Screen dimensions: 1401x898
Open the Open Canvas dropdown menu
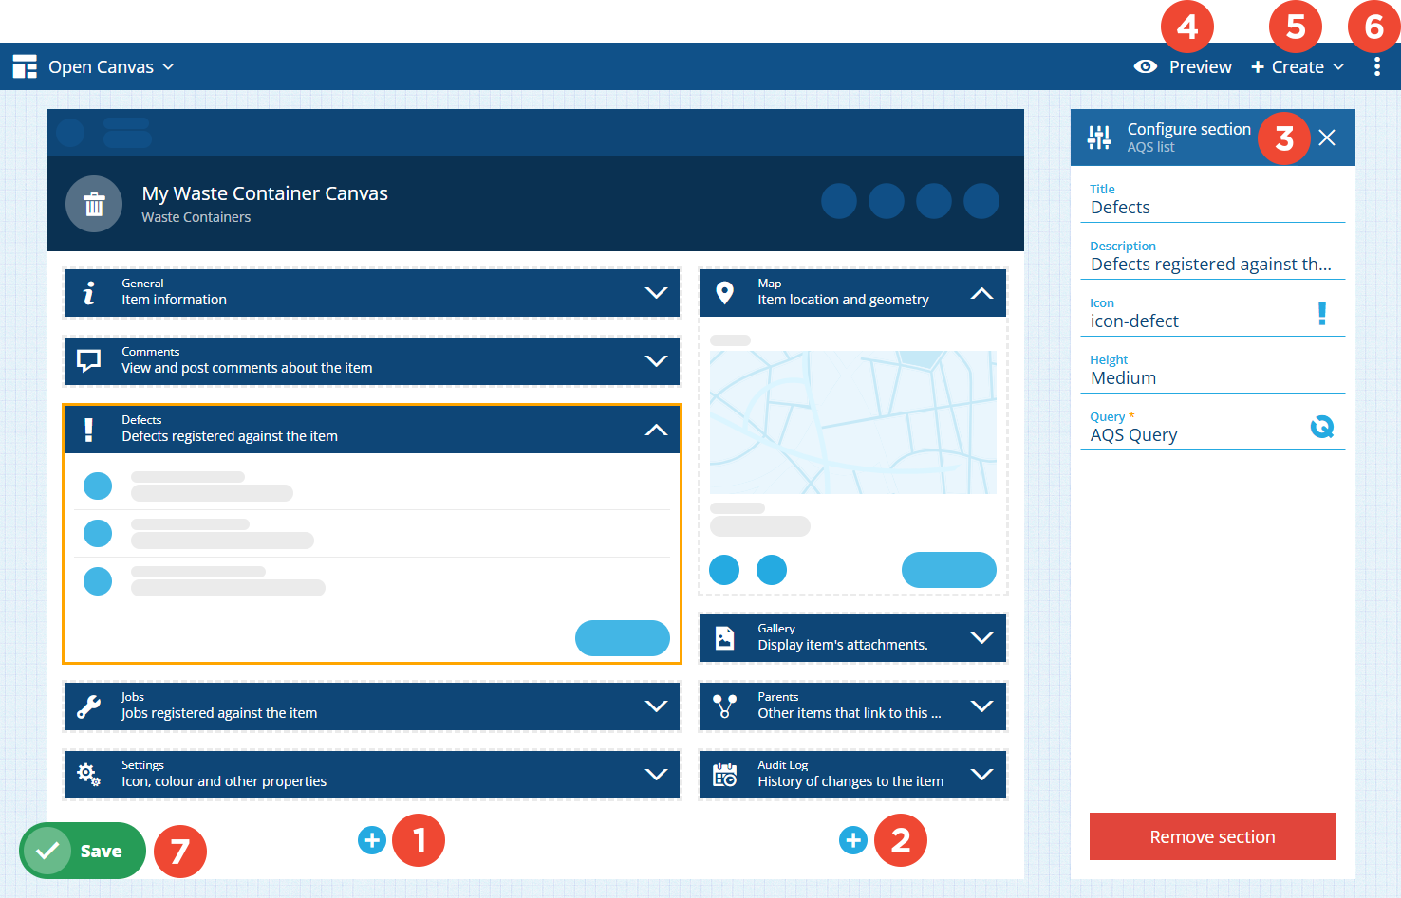click(111, 66)
